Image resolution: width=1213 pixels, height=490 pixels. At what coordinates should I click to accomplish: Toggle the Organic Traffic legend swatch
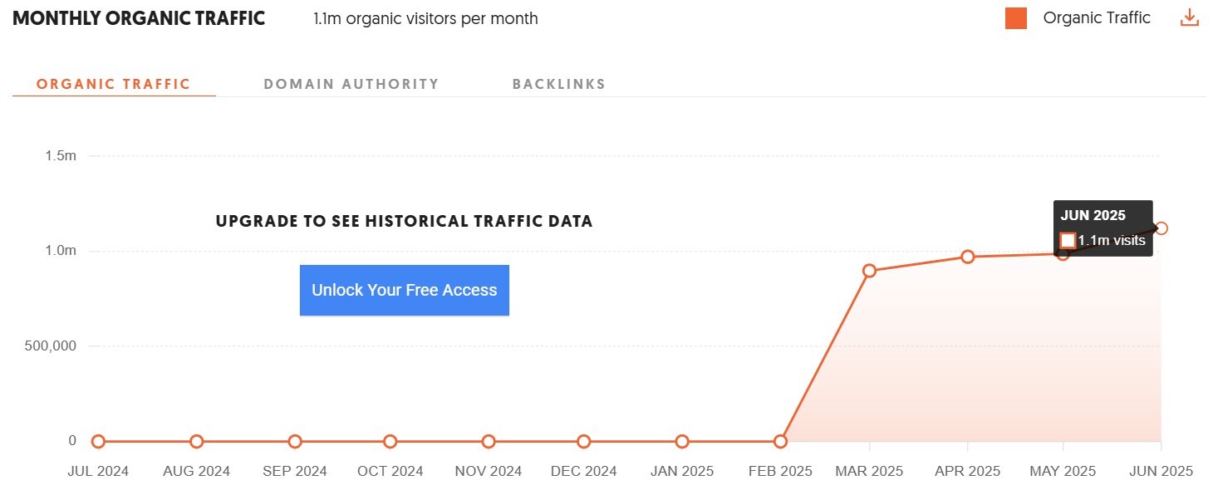(1015, 18)
